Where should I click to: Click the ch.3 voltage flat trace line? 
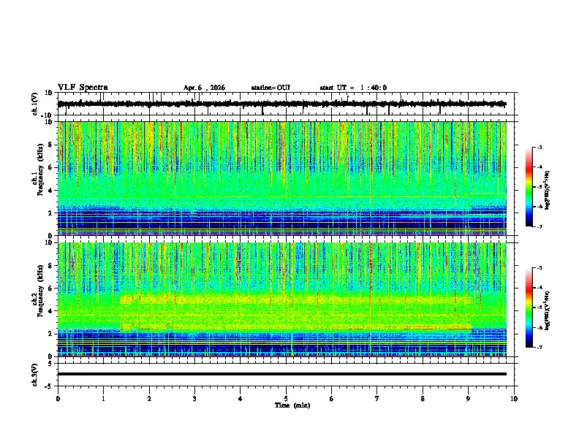point(282,374)
